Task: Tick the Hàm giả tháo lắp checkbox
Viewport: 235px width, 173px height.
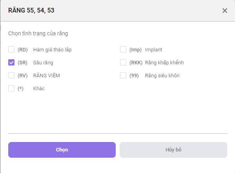Action: click(11, 49)
